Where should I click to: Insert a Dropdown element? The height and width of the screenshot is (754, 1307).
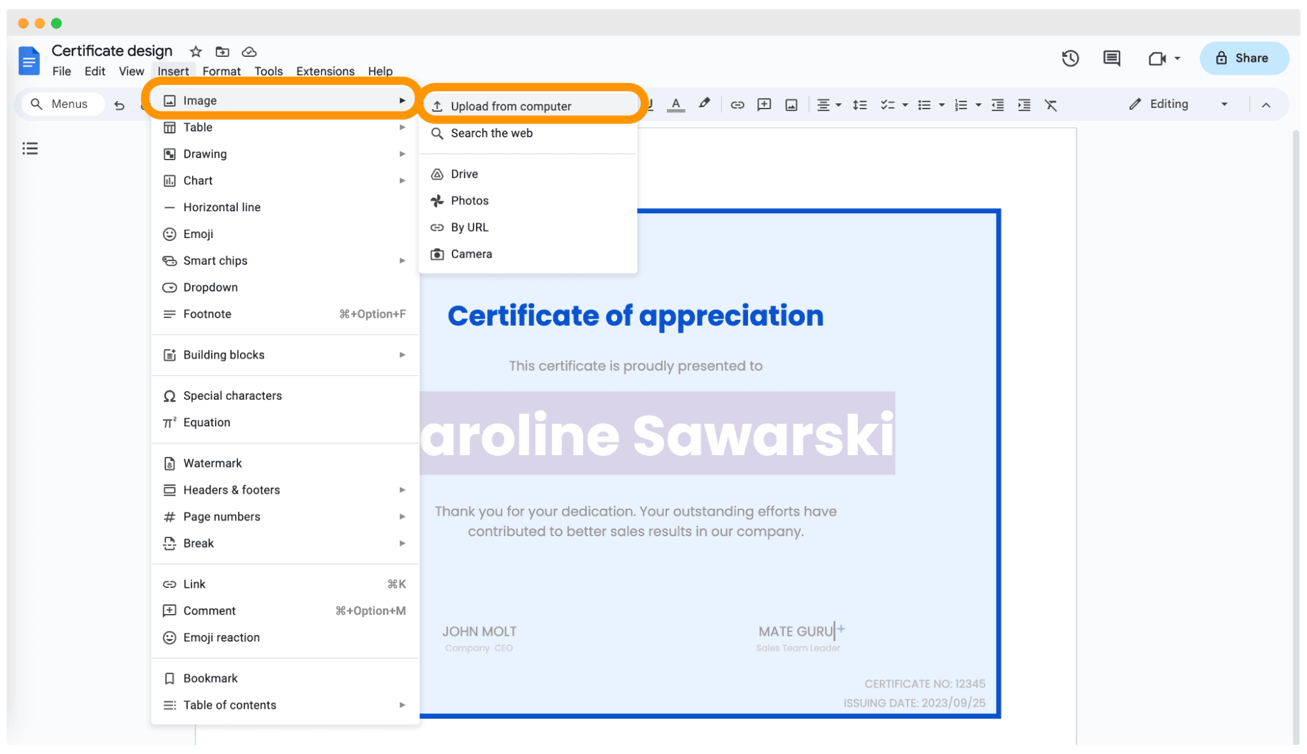(x=284, y=288)
